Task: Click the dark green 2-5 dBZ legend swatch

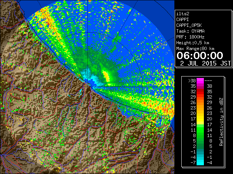Action: click(x=200, y=146)
